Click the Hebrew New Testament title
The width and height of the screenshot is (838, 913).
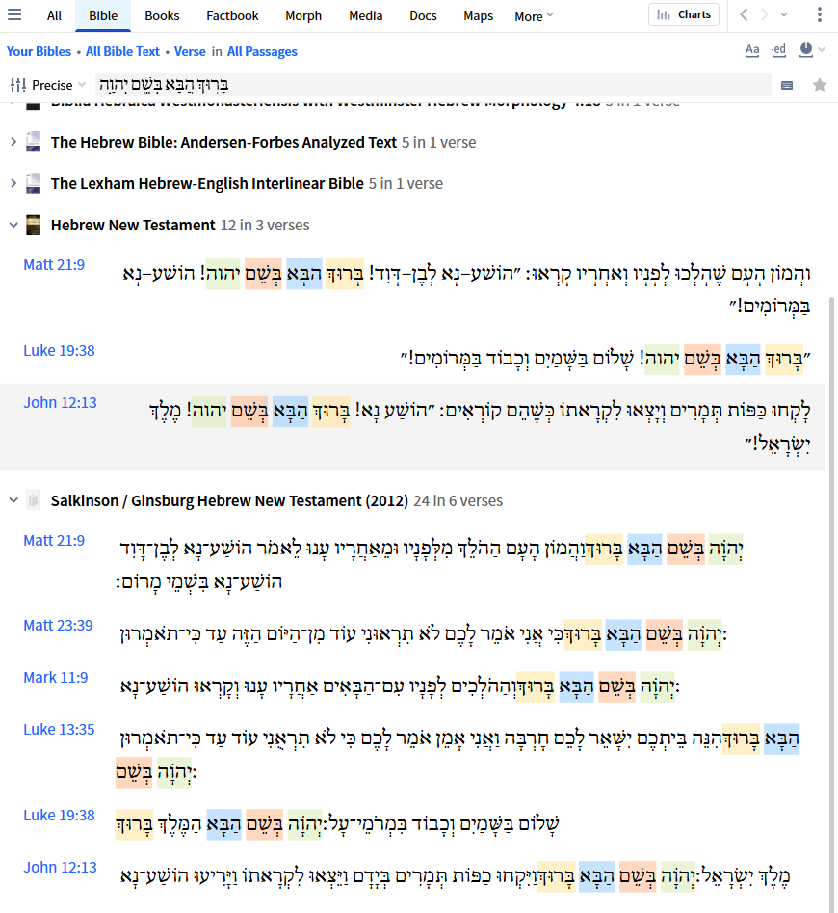tap(133, 225)
